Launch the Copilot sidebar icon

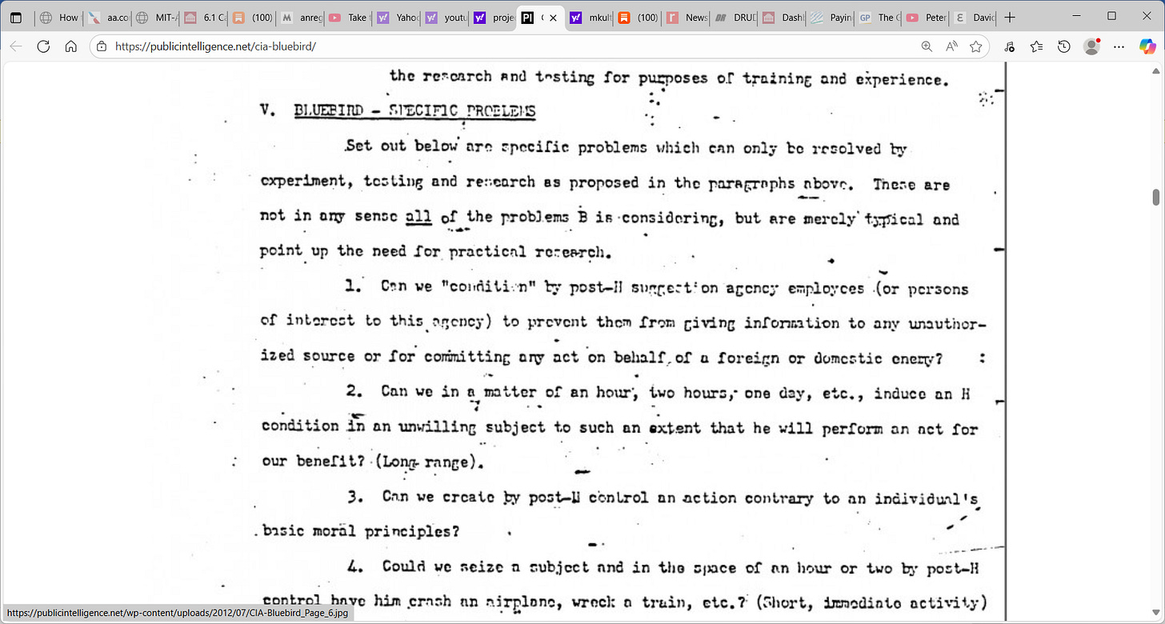pyautogui.click(x=1147, y=46)
